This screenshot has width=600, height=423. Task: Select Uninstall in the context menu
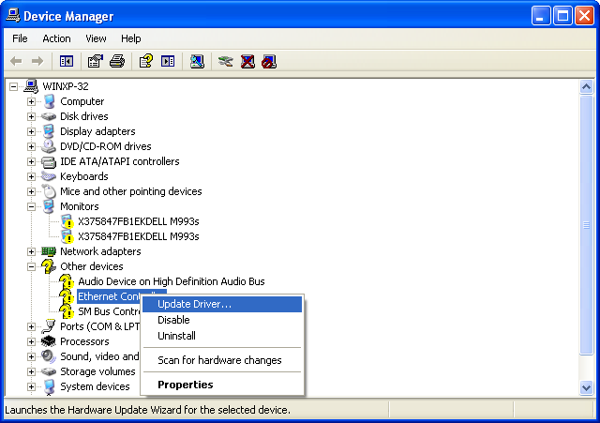point(176,336)
